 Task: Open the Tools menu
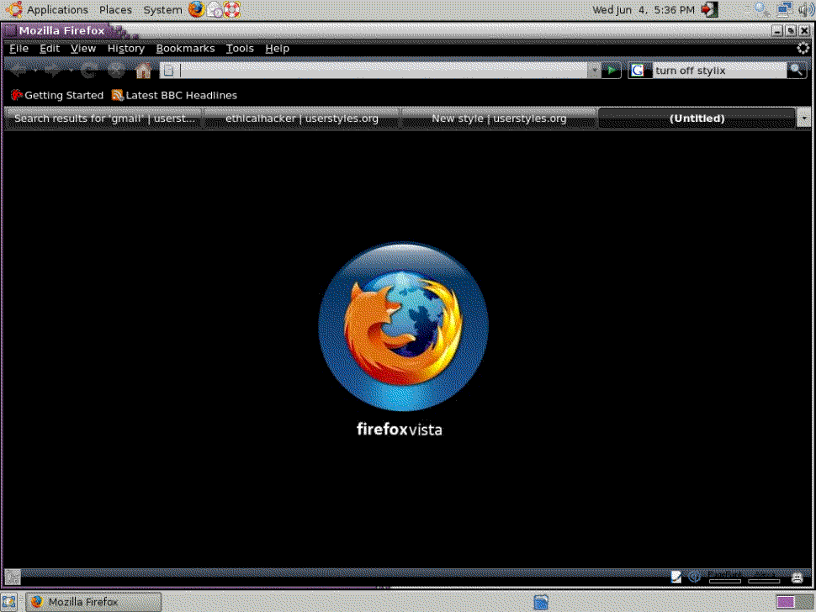pyautogui.click(x=240, y=49)
